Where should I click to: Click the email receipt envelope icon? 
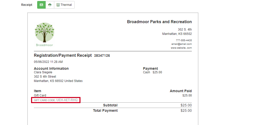[x=42, y=5]
